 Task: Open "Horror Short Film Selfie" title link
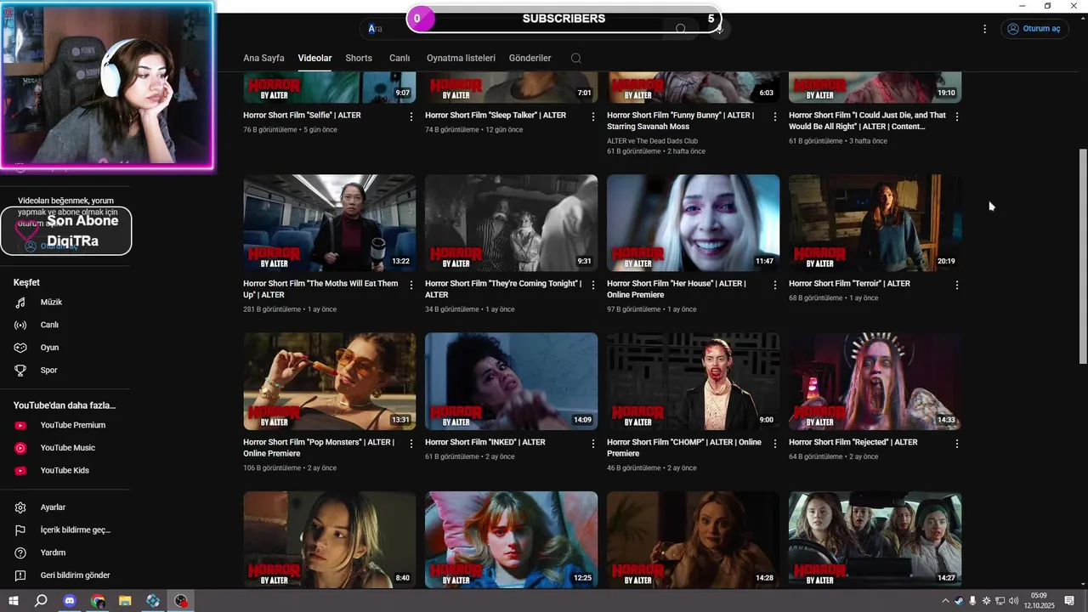pos(302,115)
